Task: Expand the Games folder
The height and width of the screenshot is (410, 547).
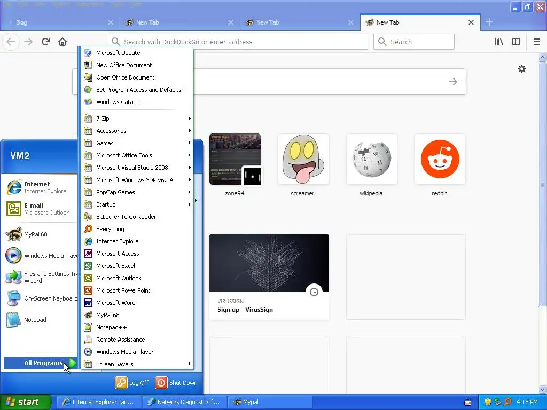Action: (x=137, y=143)
